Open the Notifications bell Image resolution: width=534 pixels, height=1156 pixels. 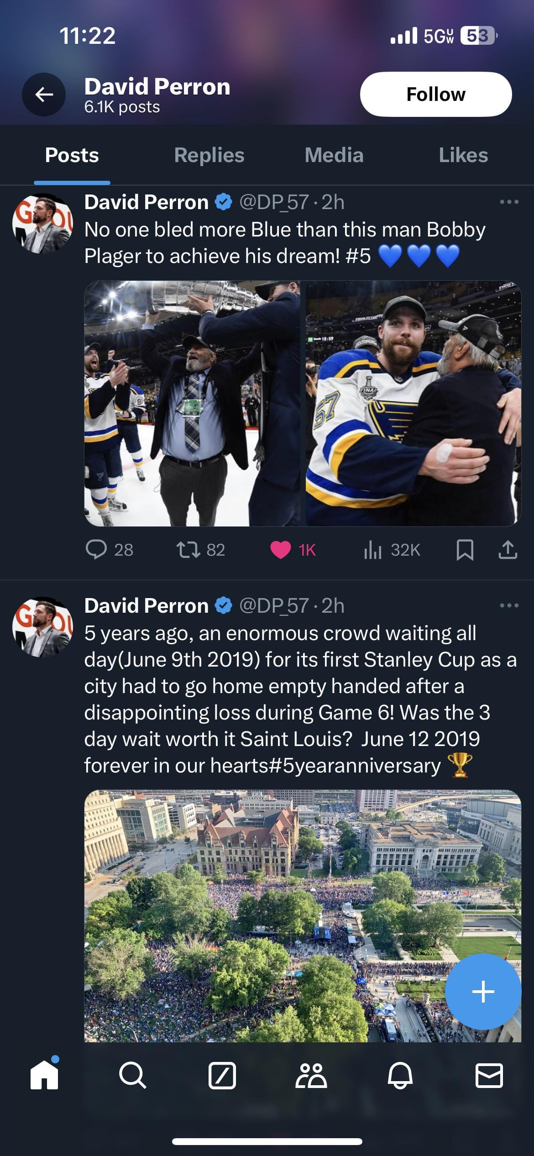click(x=400, y=1076)
